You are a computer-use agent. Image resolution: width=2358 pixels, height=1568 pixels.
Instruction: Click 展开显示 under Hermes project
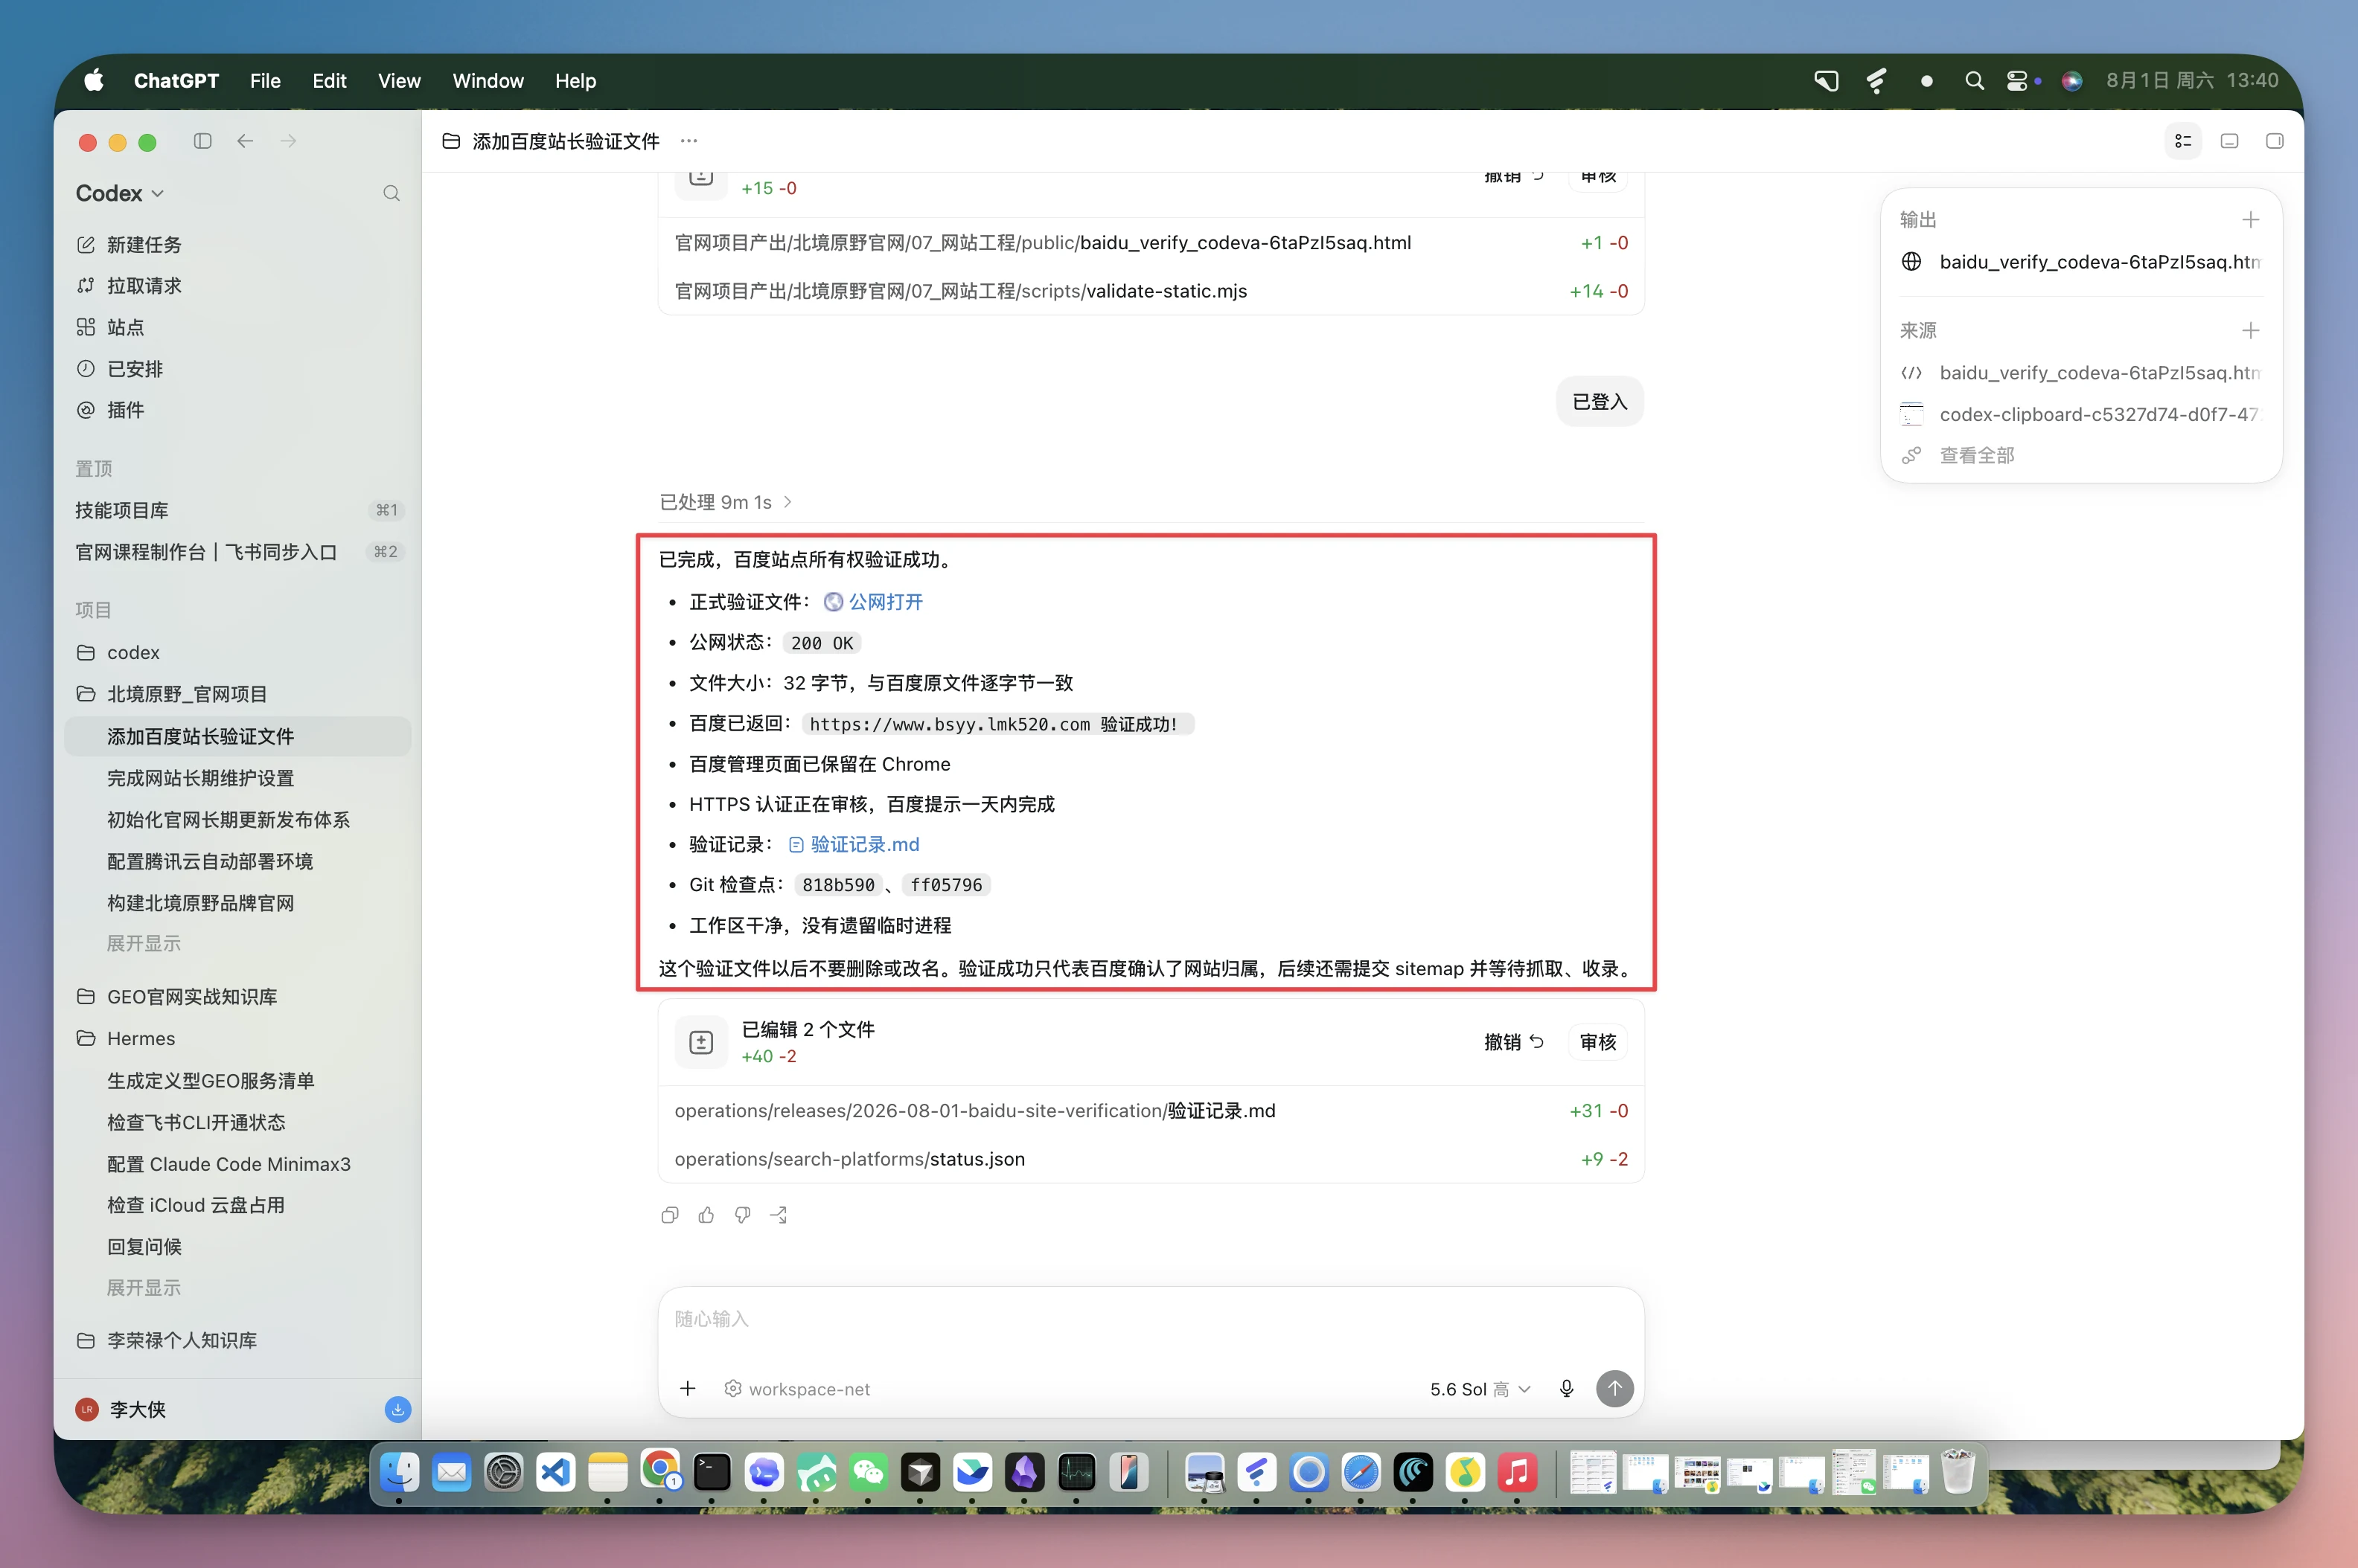tap(143, 1288)
